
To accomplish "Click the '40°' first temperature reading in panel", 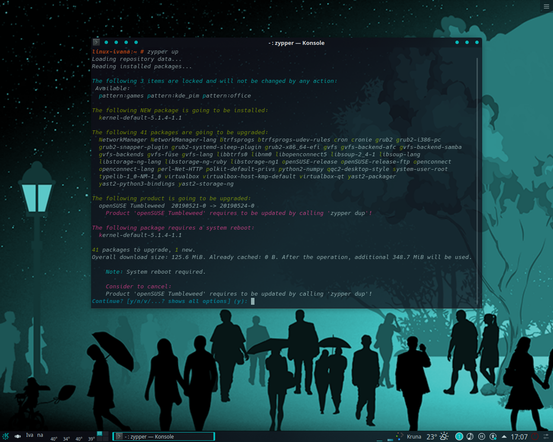I will click(54, 439).
